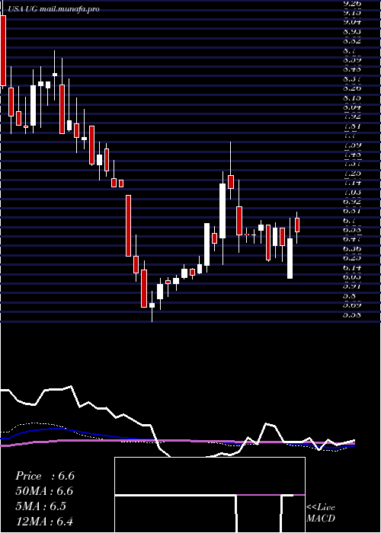The image size is (381, 533).
Task: Click the 6.7 price axis label
Action: coord(351,221)
